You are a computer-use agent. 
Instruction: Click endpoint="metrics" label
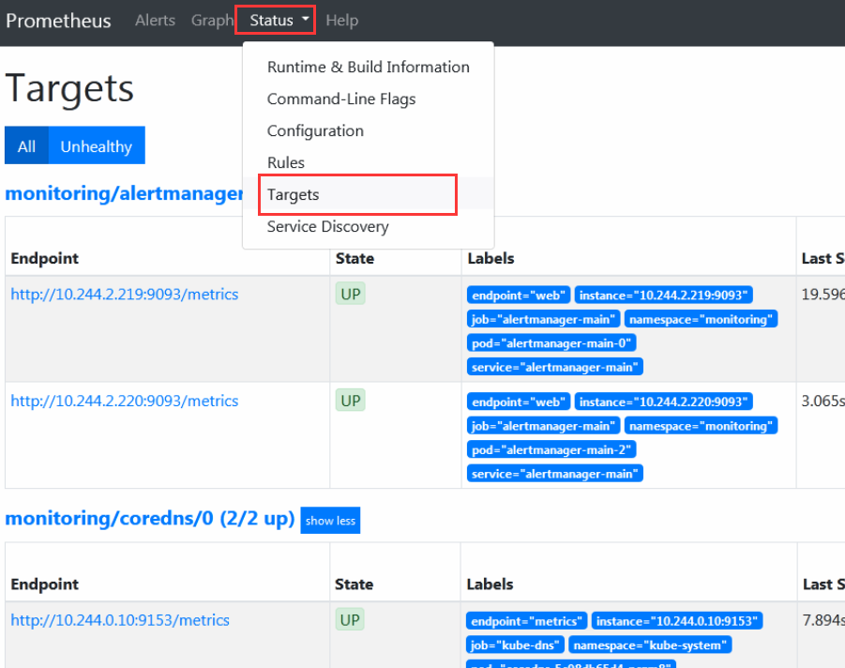pos(526,621)
